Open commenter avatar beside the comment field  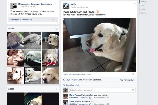tap(66, 90)
